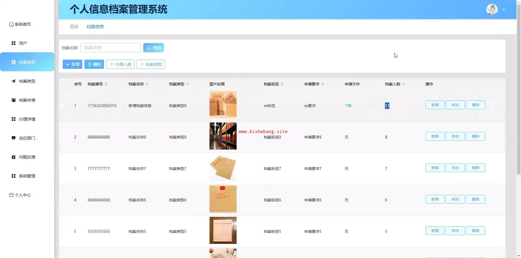Click 修改 for 新增档案信息 row
This screenshot has width=521, height=258.
[455, 105]
